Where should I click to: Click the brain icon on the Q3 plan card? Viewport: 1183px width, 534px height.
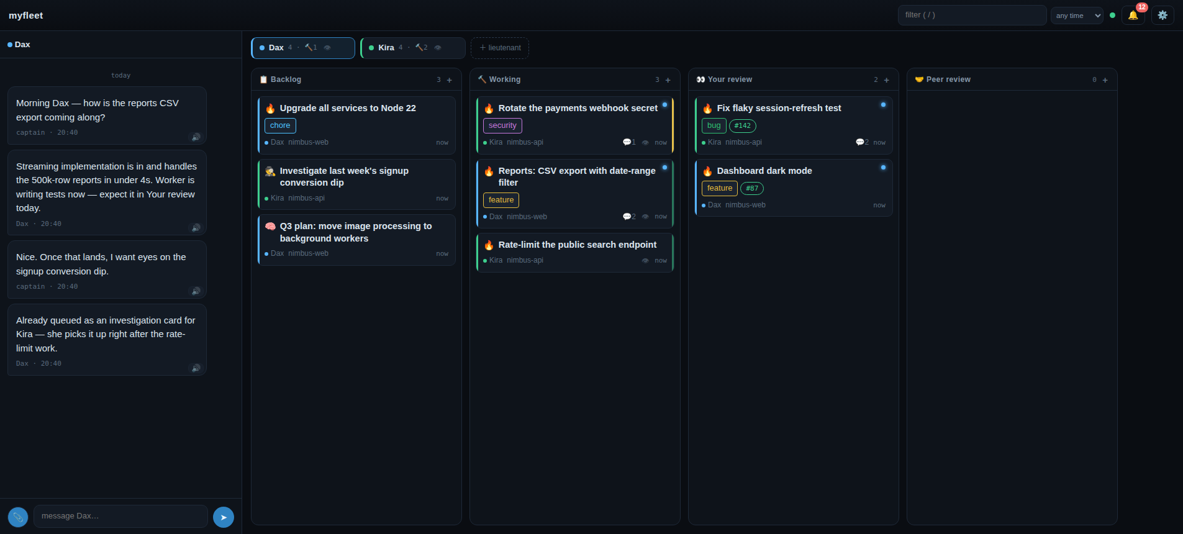click(270, 227)
